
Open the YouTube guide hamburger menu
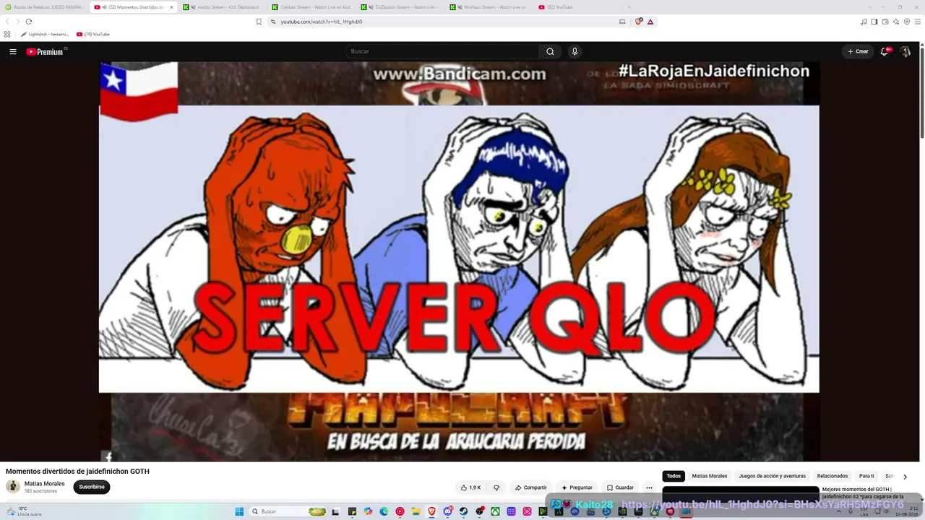13,51
